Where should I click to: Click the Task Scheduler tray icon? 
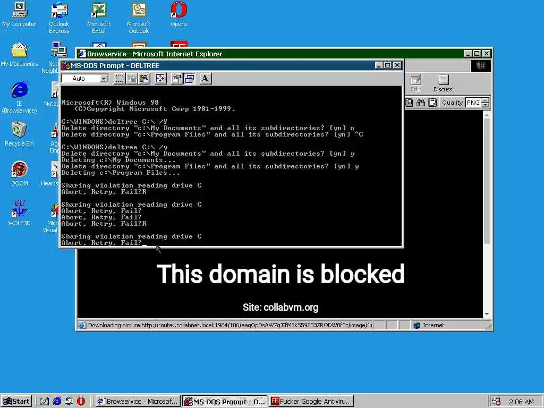click(497, 402)
